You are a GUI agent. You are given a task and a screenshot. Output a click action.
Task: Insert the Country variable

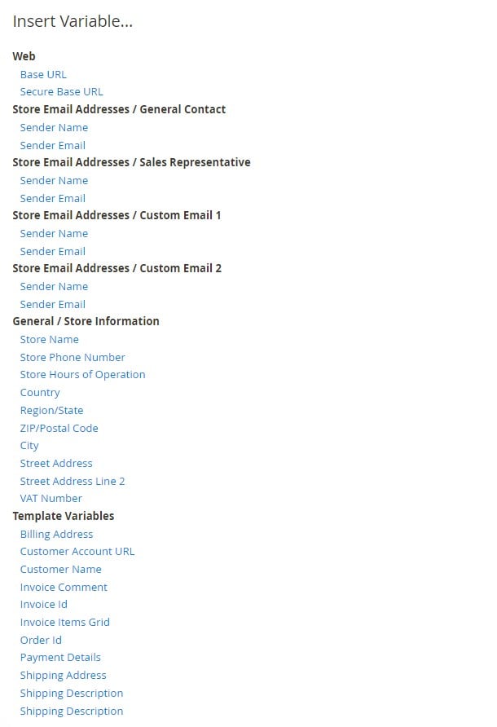point(40,393)
